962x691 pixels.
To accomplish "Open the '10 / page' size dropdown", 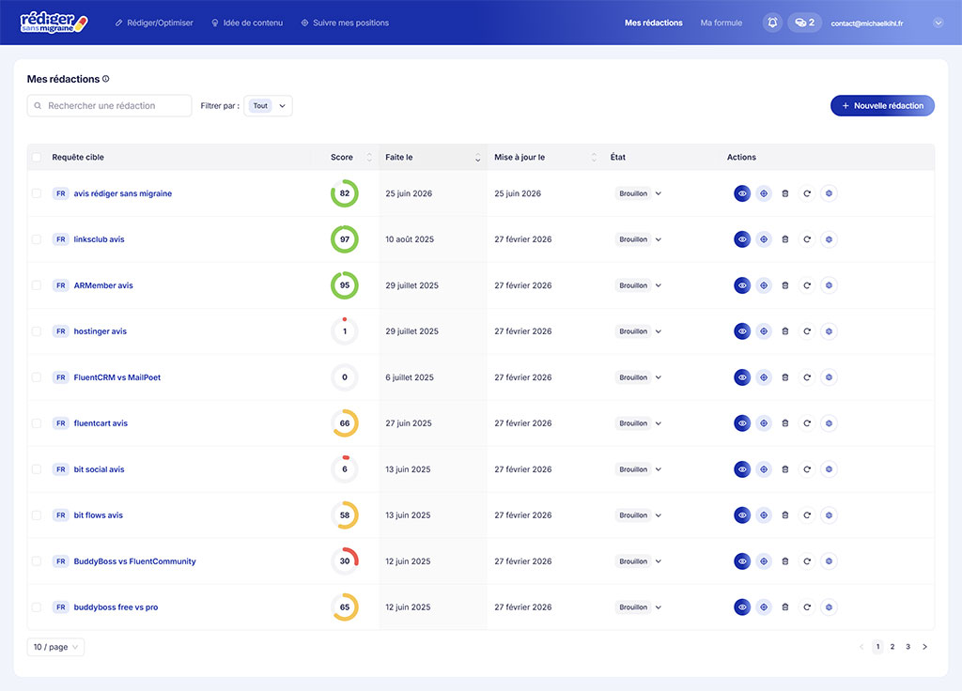I will pyautogui.click(x=55, y=647).
